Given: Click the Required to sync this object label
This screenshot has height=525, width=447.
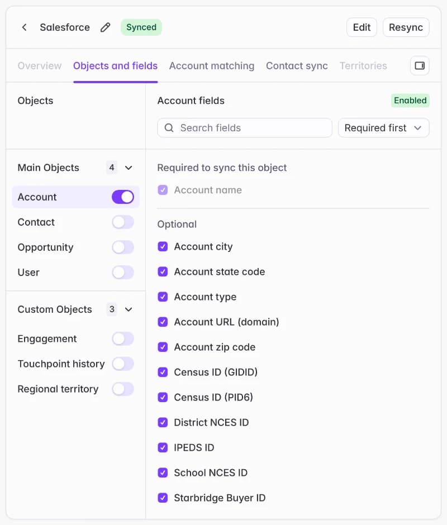Looking at the screenshot, I should 222,168.
